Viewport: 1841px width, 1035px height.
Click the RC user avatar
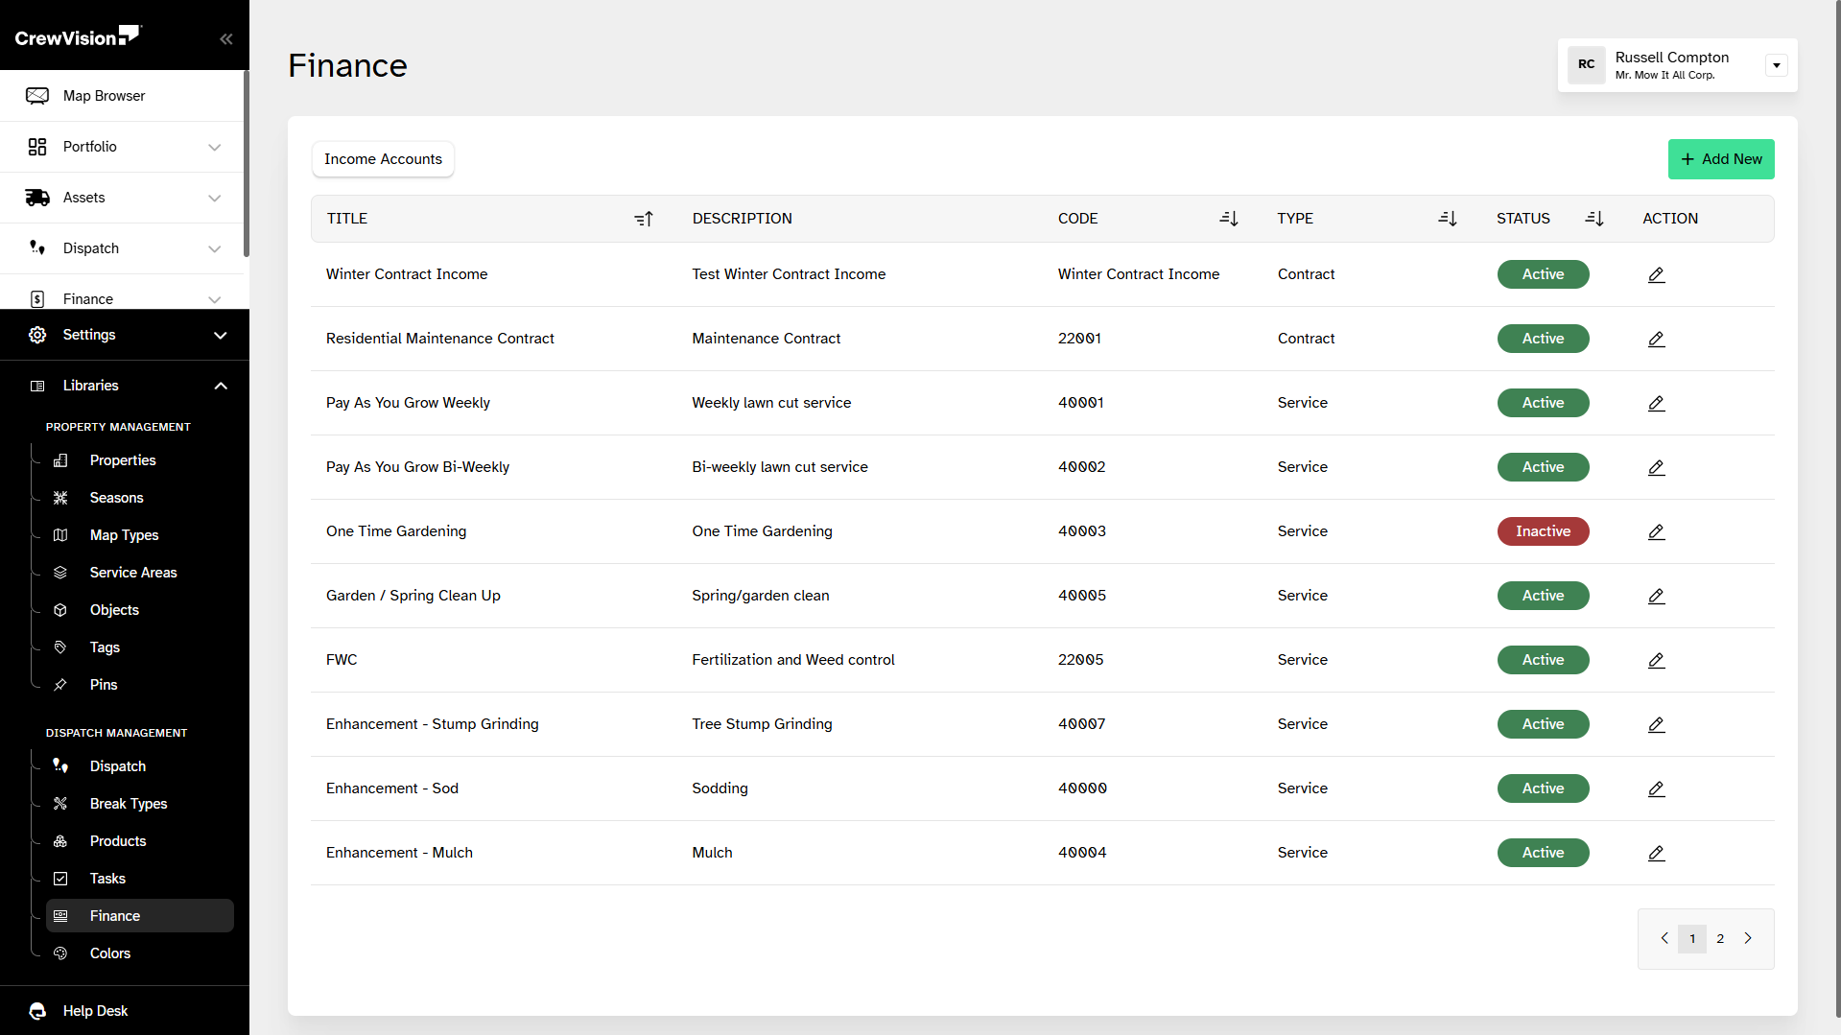1587,65
